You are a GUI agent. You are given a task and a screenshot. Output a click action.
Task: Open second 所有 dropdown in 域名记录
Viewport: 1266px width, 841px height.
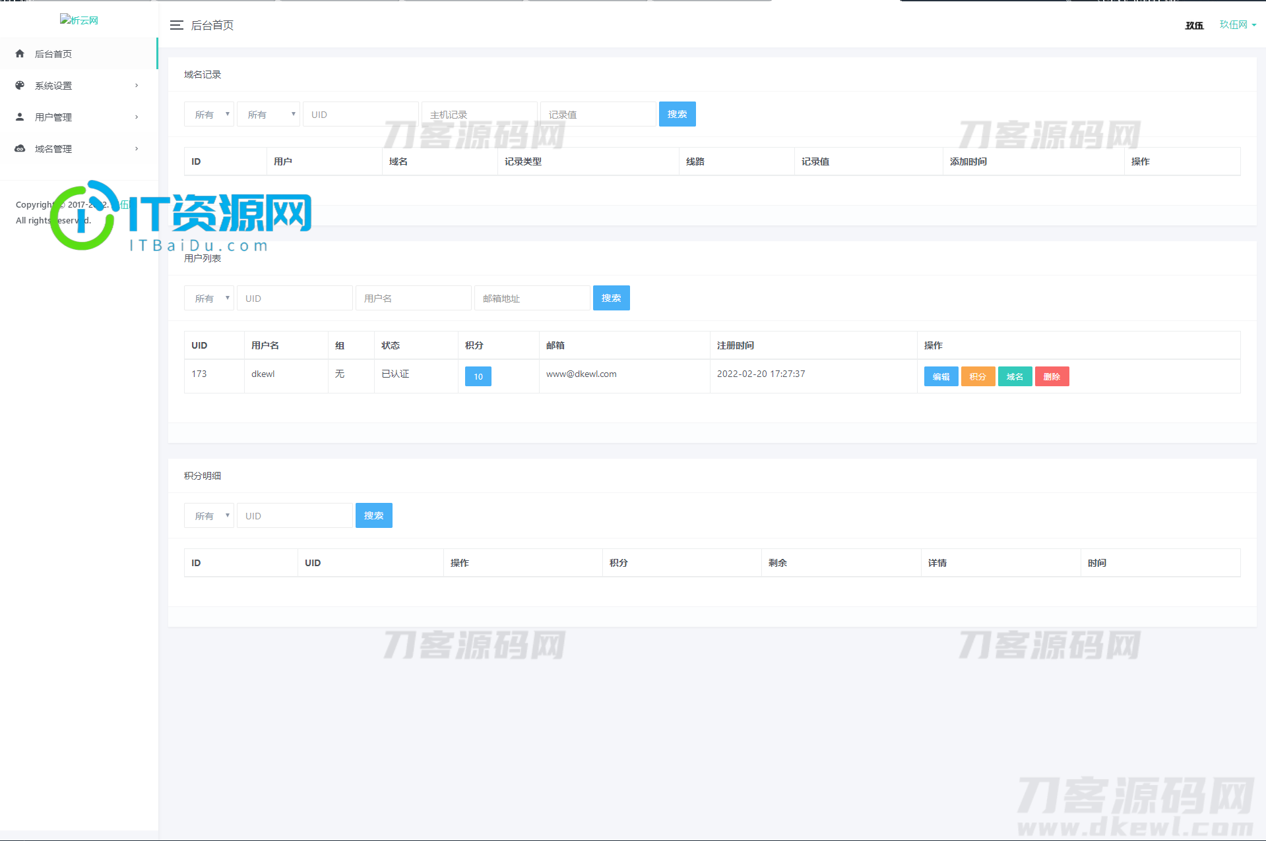[x=269, y=114]
